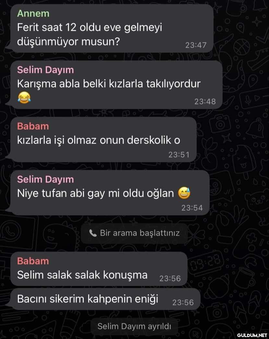Select the 'Ferit saat 12 oldu' message
Viewport: 269px width, 339px height.
112,28
